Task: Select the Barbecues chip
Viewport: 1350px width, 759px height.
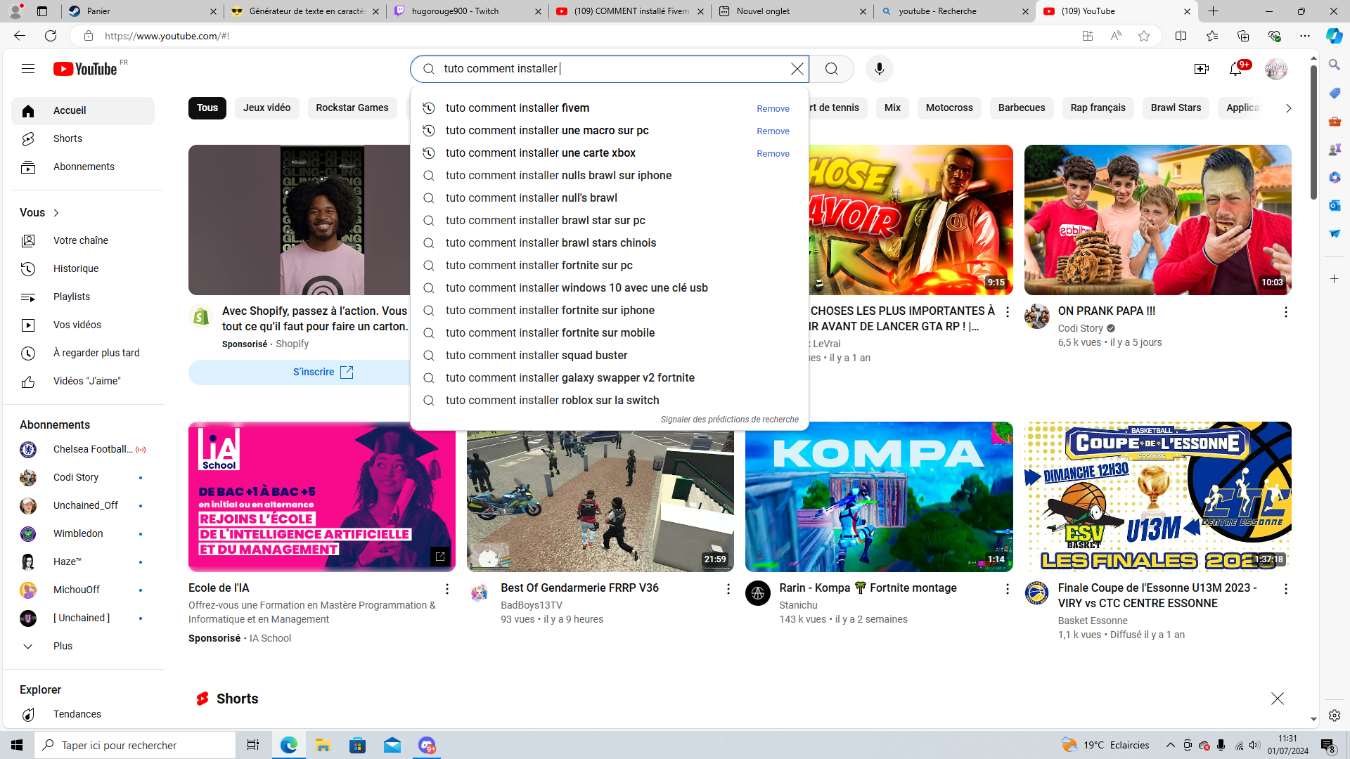Action: (1022, 108)
